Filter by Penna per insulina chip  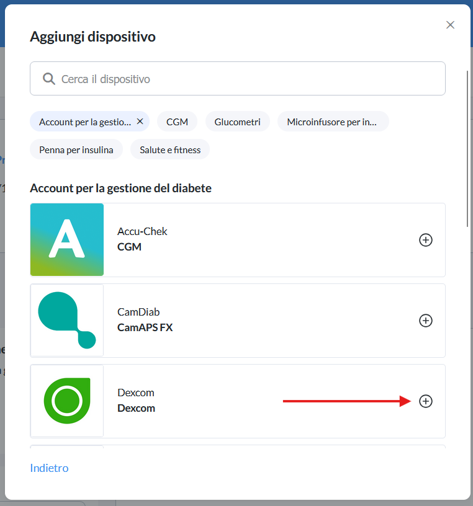point(76,149)
